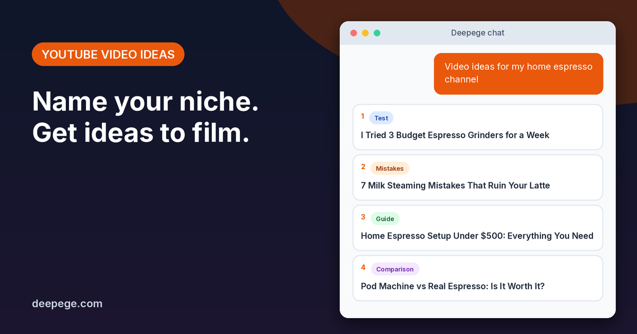Click the number 2 beside Mistakes tag

pyautogui.click(x=363, y=166)
